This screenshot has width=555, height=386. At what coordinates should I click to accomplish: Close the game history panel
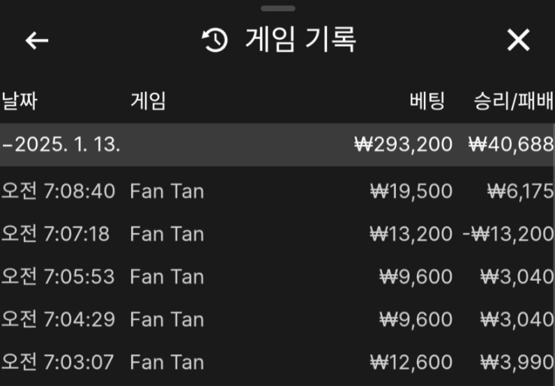[518, 40]
